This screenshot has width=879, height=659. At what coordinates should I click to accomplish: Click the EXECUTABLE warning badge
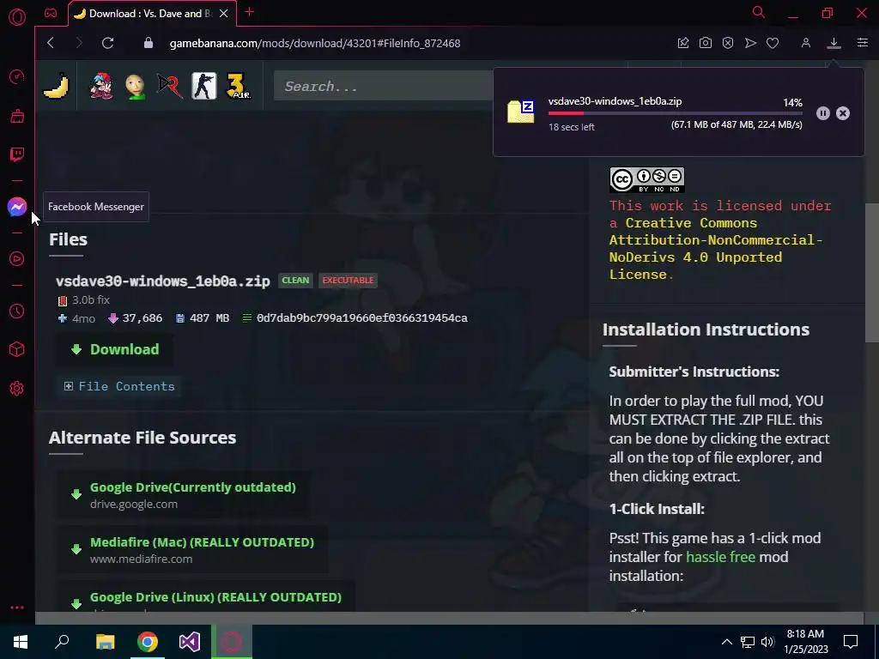[348, 281]
